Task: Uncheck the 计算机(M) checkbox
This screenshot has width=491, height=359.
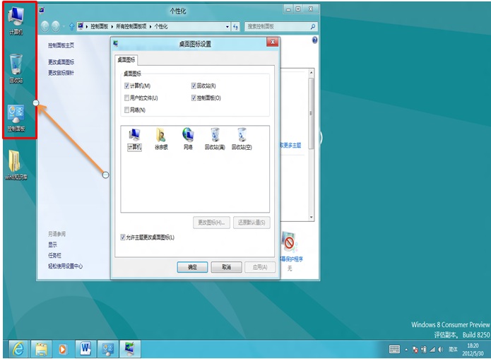Action: [x=127, y=86]
